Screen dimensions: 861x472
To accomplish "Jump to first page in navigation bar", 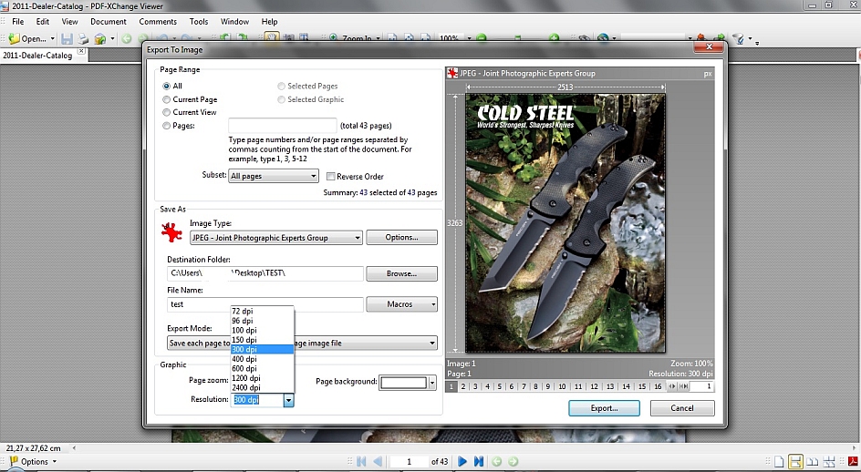I will click(x=362, y=462).
